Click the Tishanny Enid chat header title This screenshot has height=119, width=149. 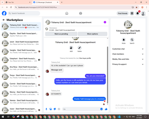pos(71,22)
